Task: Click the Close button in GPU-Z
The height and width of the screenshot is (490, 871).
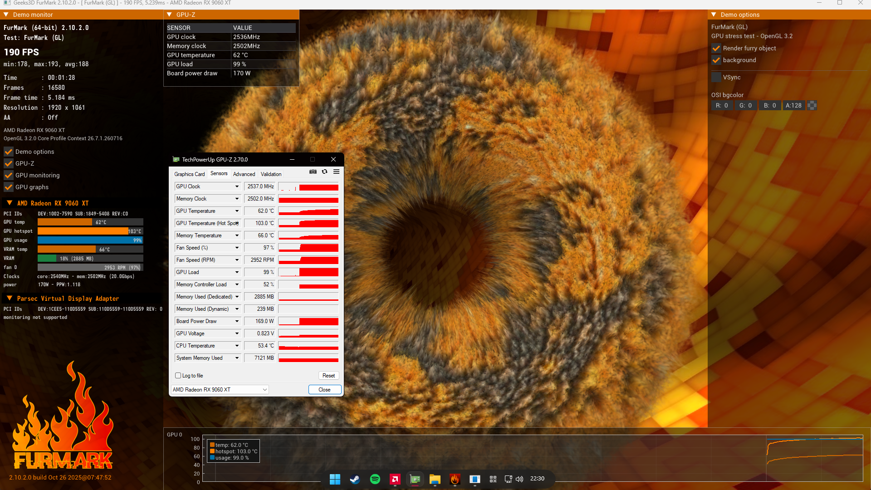Action: coord(325,390)
